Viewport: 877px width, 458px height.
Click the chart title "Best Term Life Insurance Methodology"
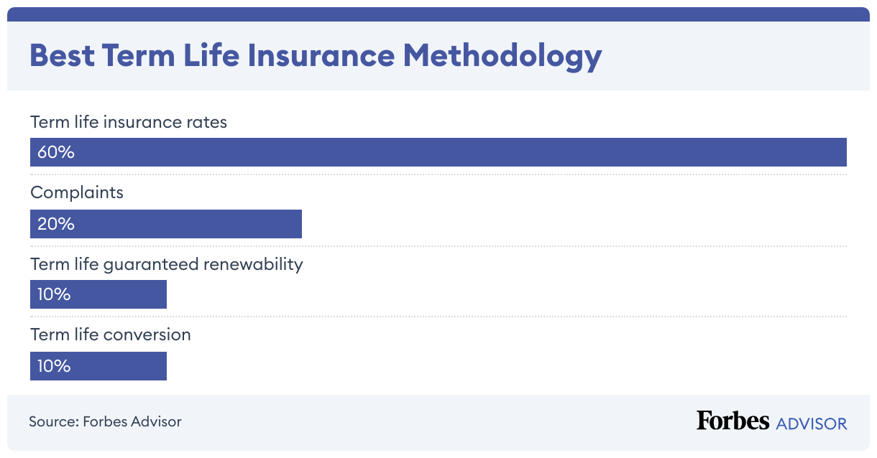click(x=316, y=56)
